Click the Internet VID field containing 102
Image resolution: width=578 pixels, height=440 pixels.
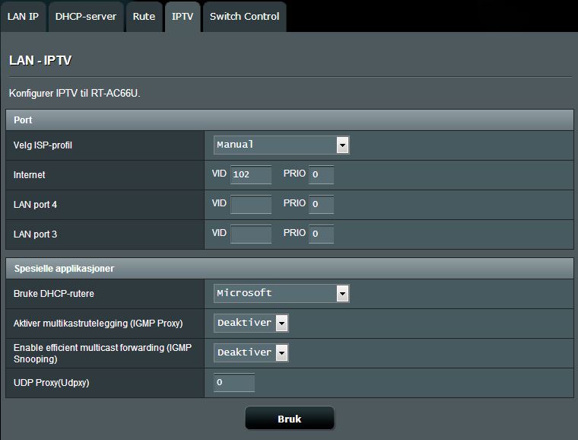pos(251,174)
